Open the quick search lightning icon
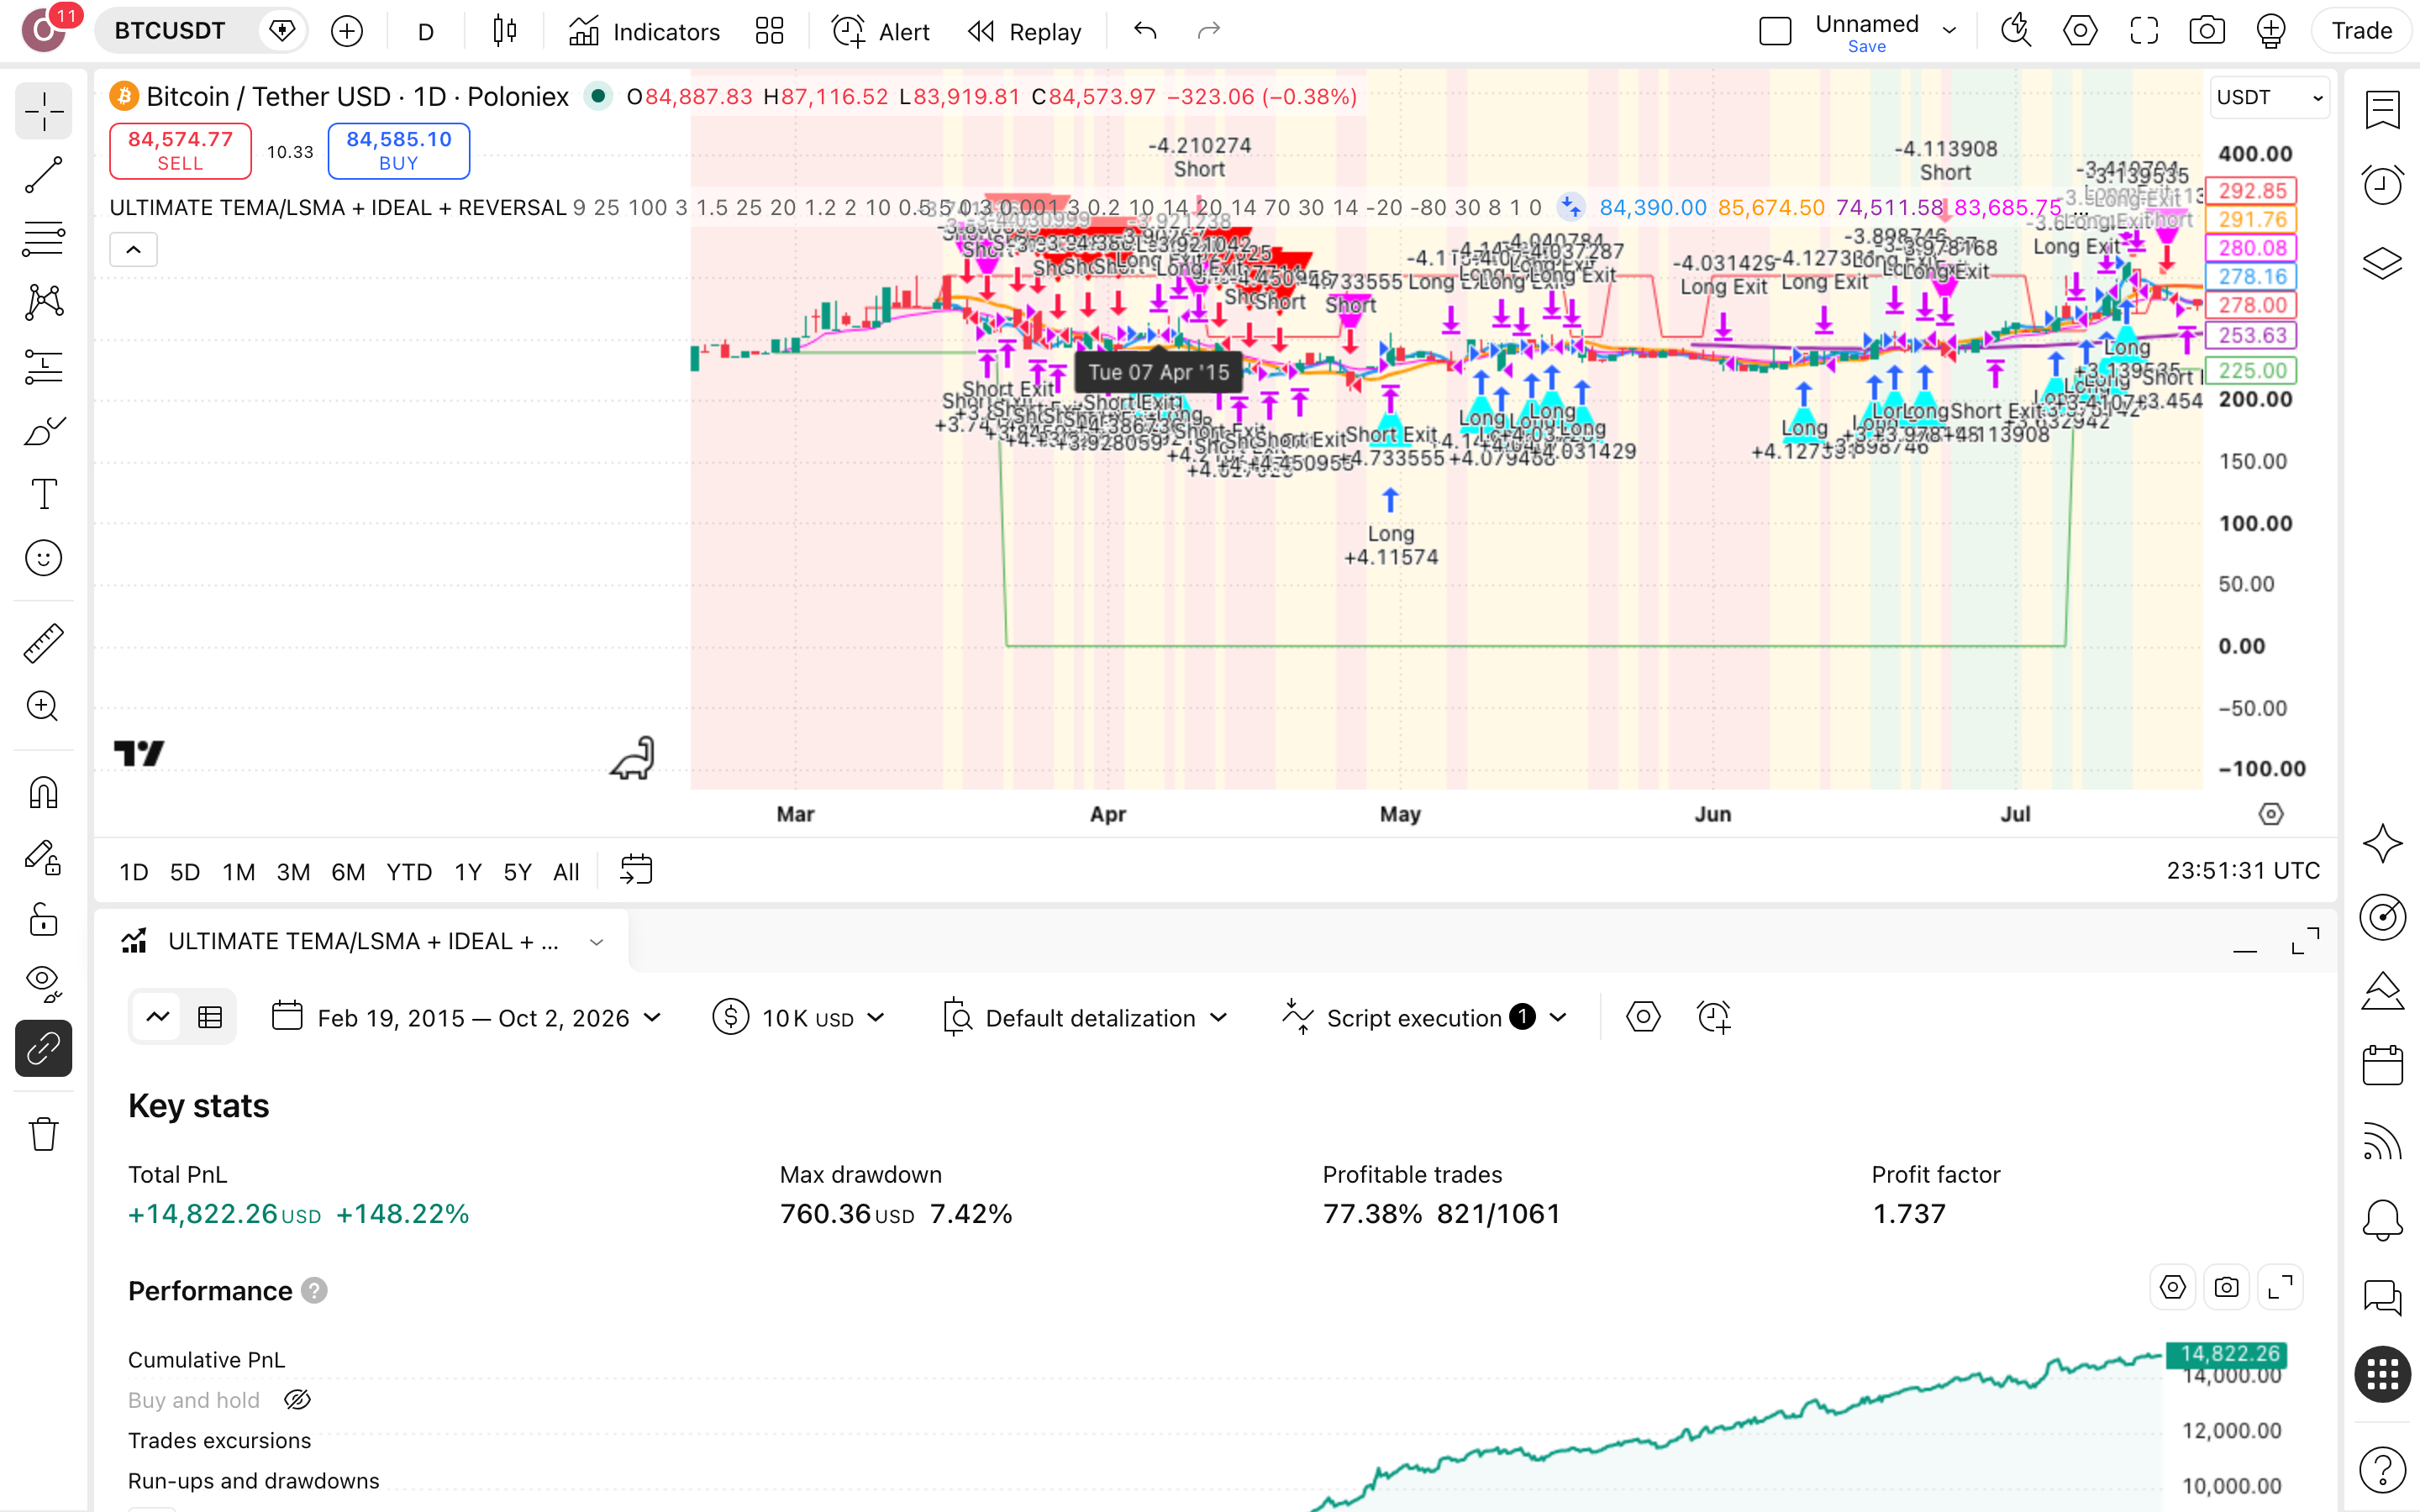2420x1512 pixels. [x=2016, y=31]
